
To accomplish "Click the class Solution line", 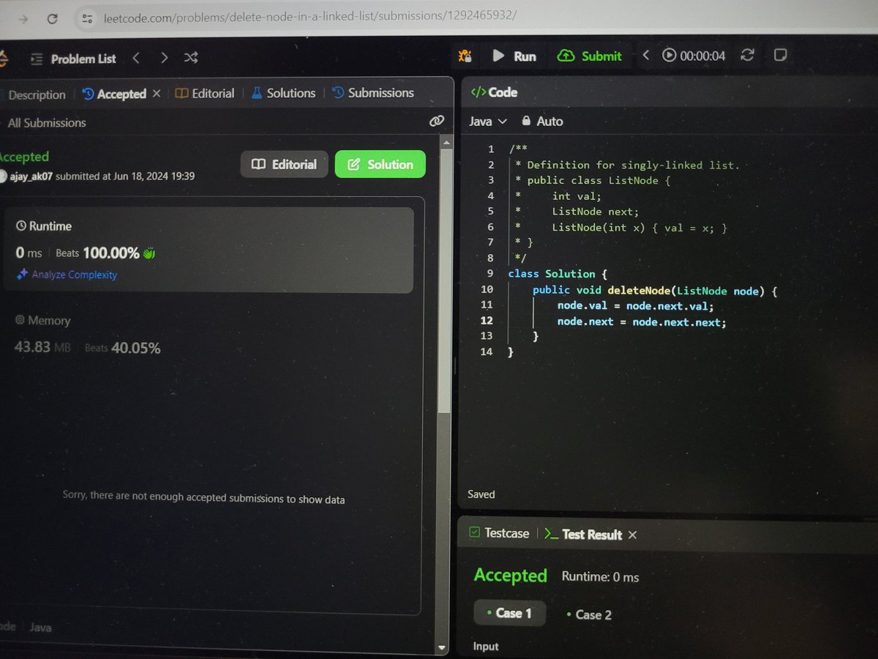I will [x=558, y=274].
